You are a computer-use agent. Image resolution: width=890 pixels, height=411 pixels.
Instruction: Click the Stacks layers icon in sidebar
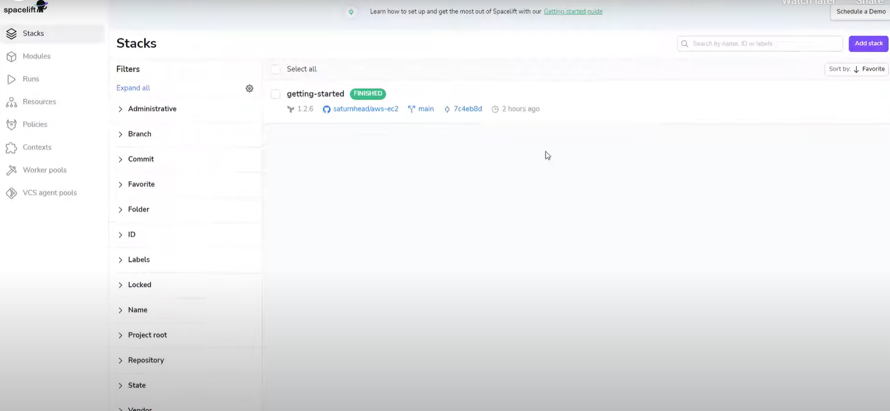[x=12, y=34]
